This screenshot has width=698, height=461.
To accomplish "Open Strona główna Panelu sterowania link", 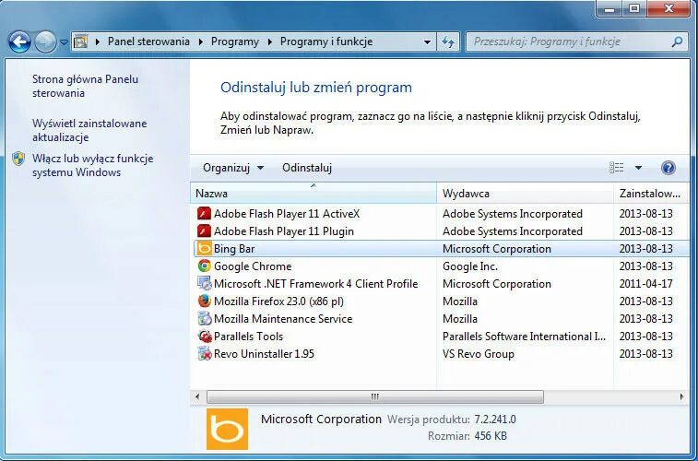I will pyautogui.click(x=85, y=86).
